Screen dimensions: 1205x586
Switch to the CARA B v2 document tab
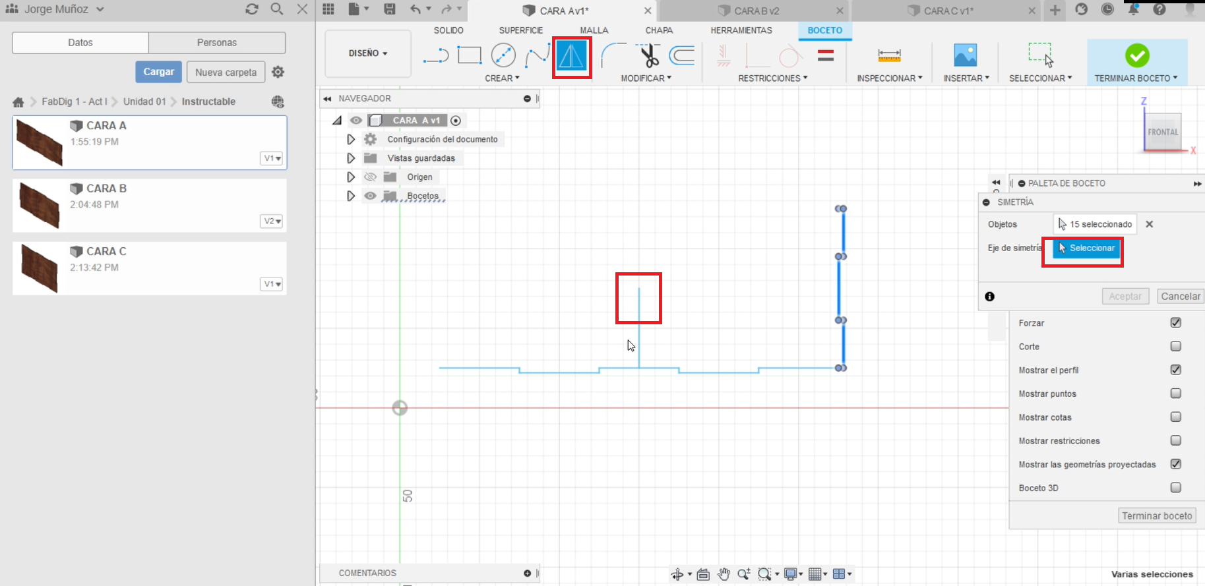755,11
